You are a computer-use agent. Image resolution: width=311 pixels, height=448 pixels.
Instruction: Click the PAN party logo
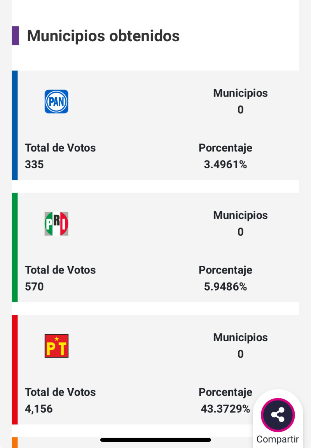(x=56, y=102)
